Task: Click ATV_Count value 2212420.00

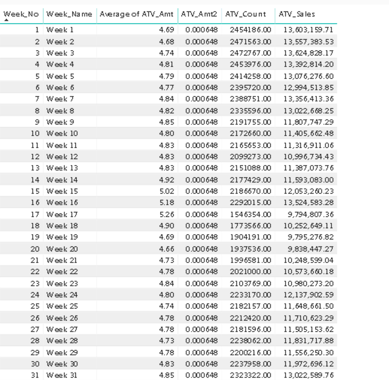Action: click(x=250, y=318)
